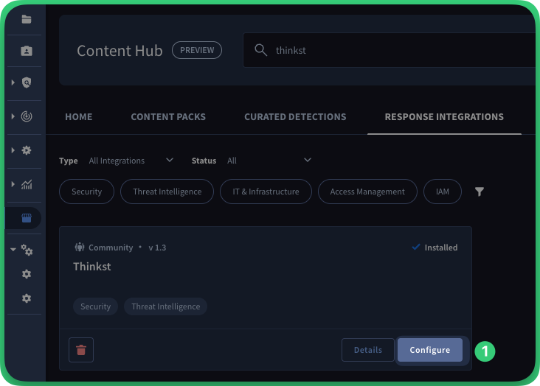Image resolution: width=540 pixels, height=386 pixels.
Task: Switch to the Curated Detections tab
Action: [295, 116]
